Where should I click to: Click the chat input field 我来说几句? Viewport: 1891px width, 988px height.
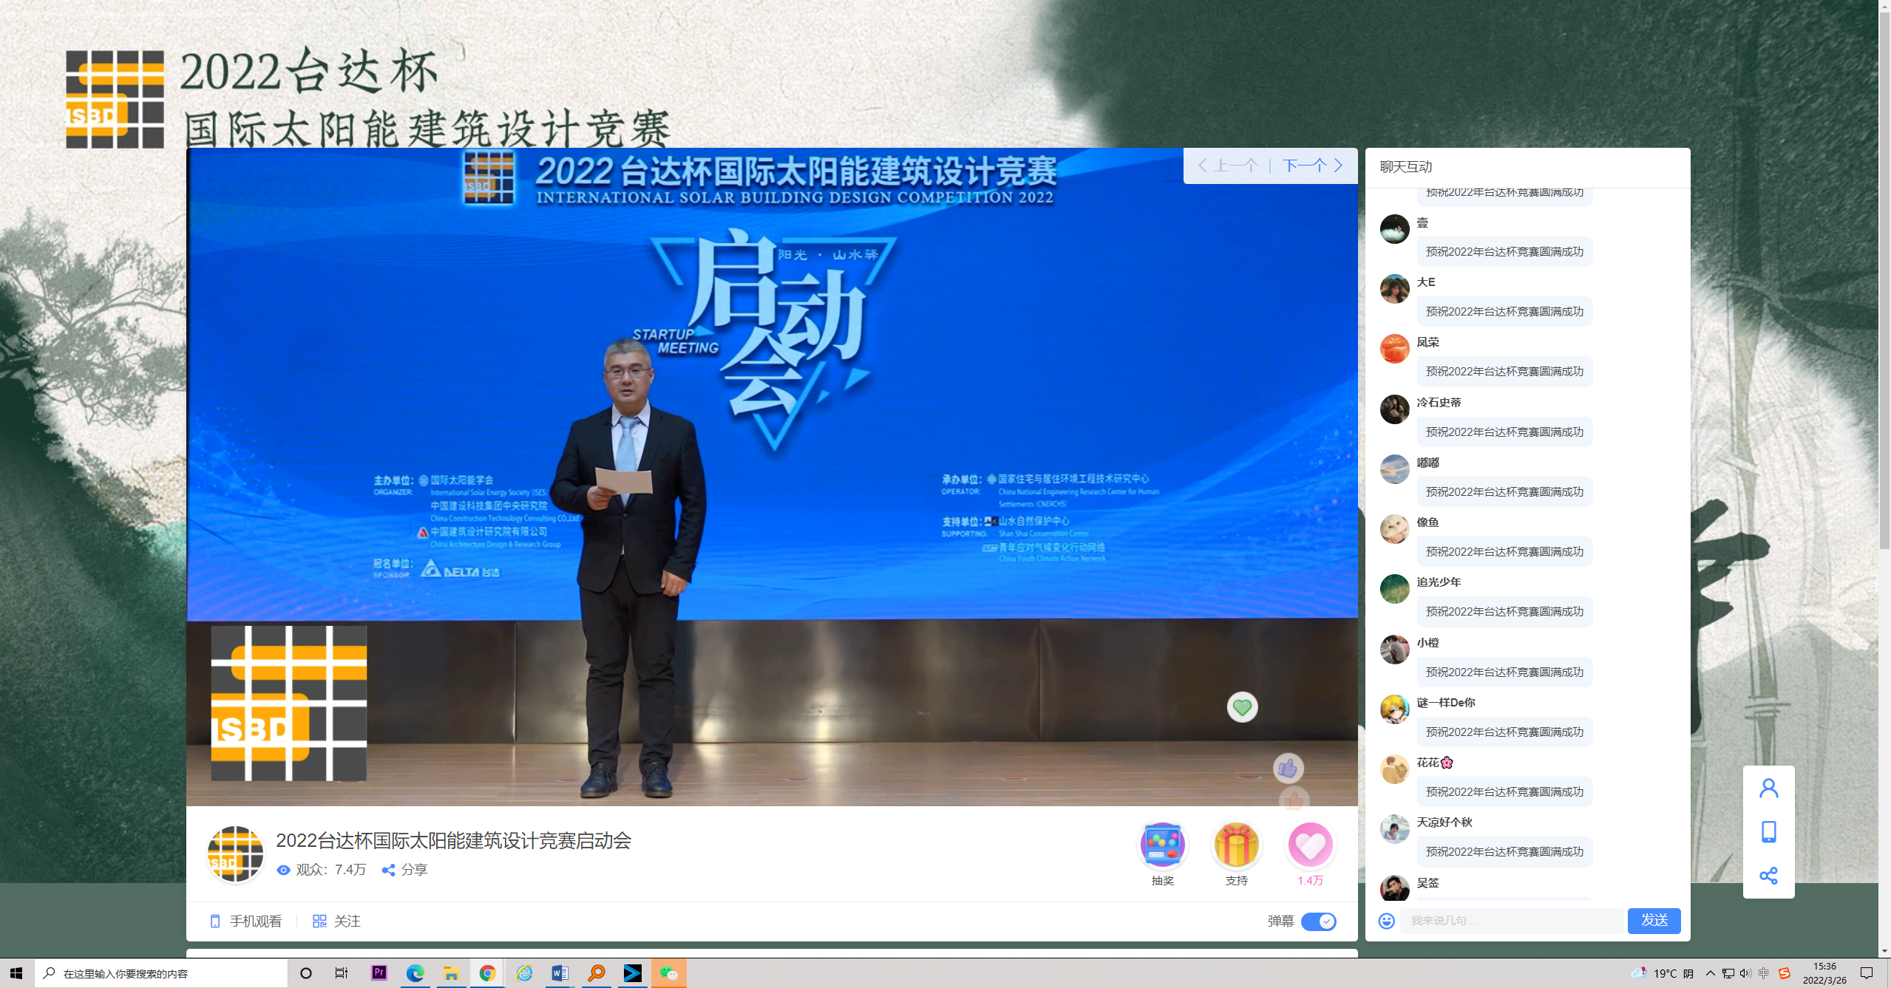pyautogui.click(x=1511, y=921)
